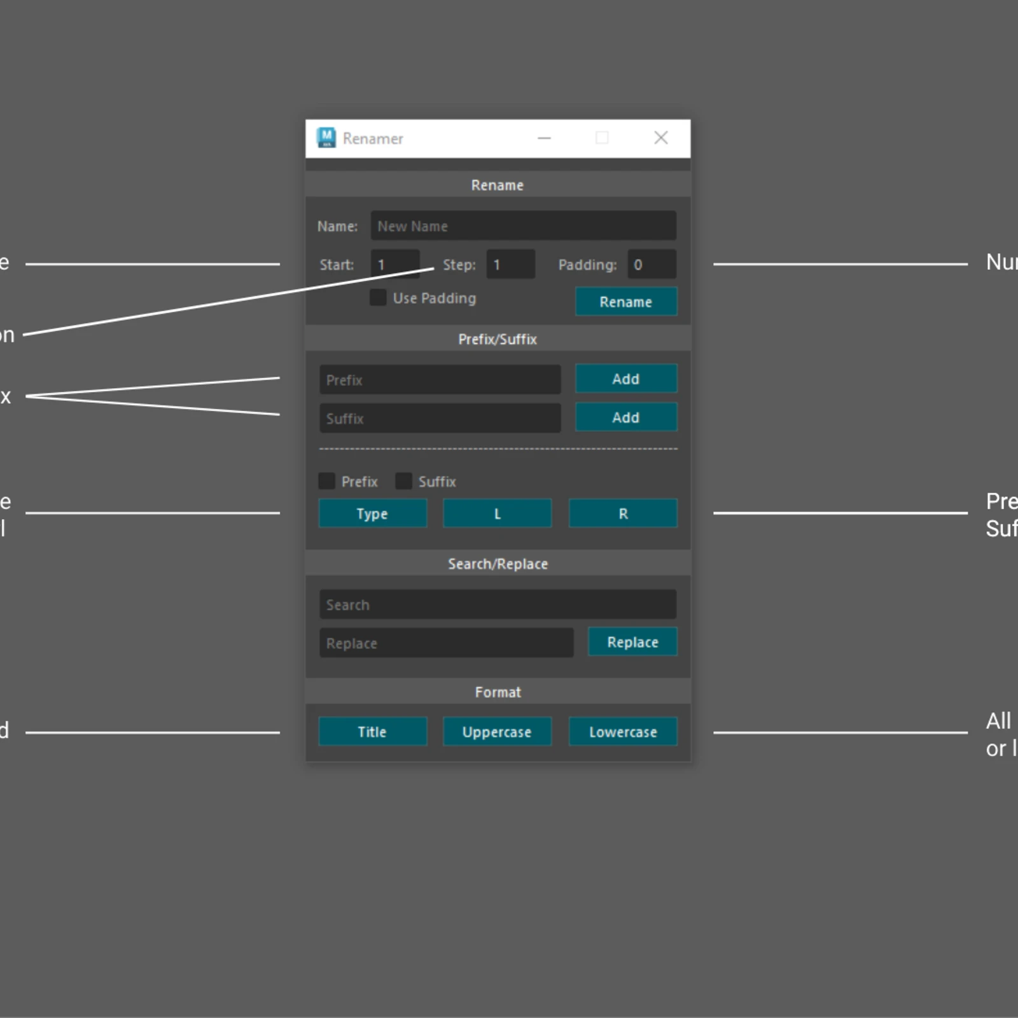Focus the Replace text field

(x=447, y=643)
